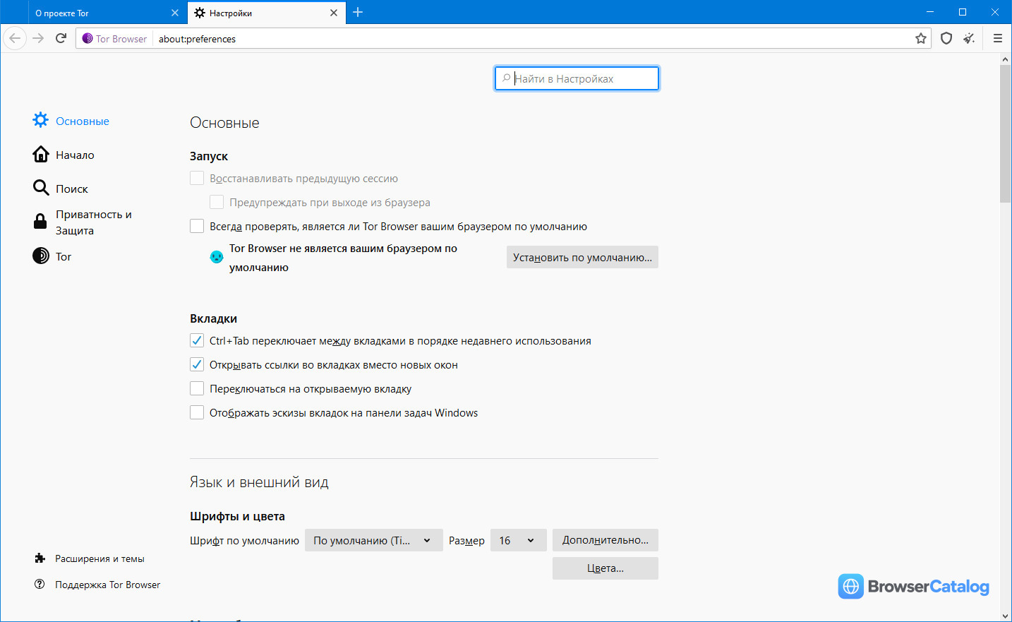Bookmark this page with star icon

click(x=921, y=38)
